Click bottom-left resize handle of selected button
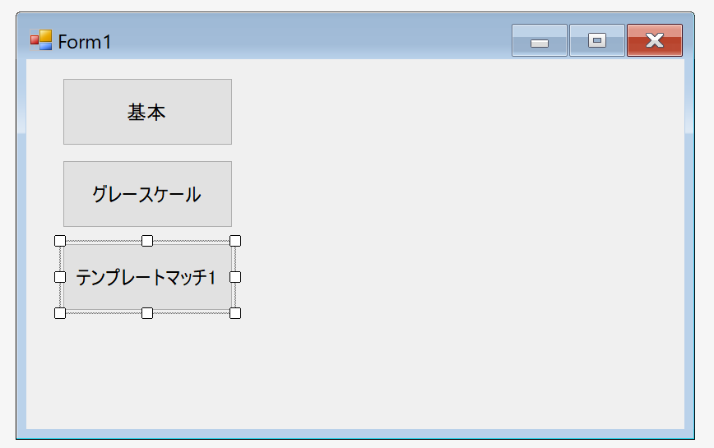714x448 pixels. (60, 313)
